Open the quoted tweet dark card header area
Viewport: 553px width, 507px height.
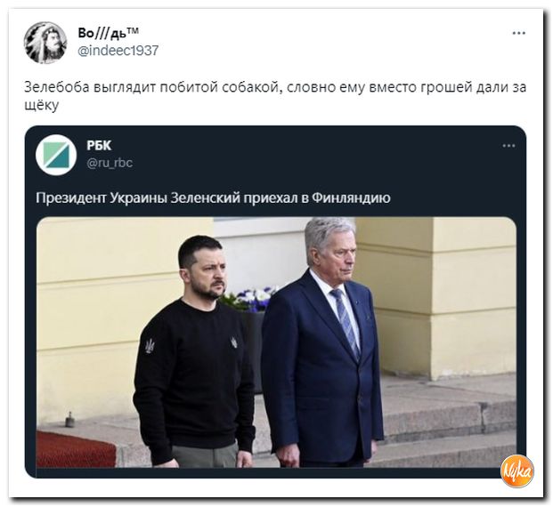pos(275,155)
